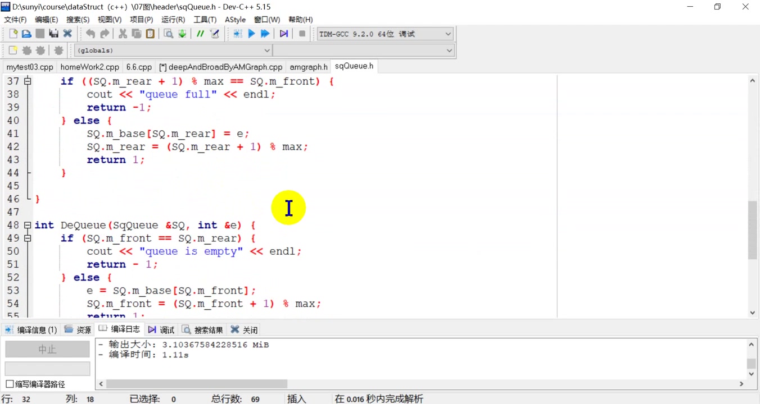Open the 编译信息 (1) panel tab

point(31,330)
